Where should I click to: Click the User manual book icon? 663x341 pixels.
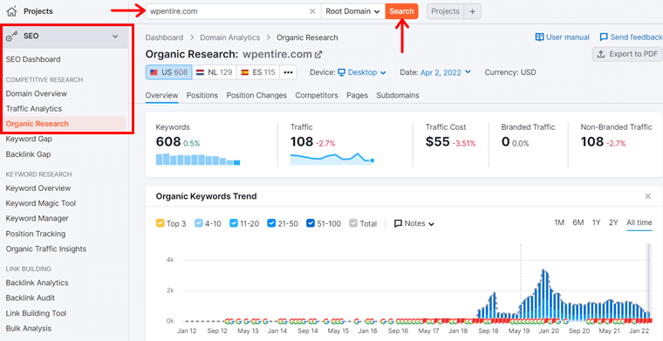tap(539, 38)
